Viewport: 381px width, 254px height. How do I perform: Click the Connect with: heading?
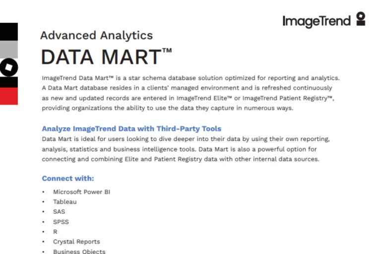pos(67,178)
